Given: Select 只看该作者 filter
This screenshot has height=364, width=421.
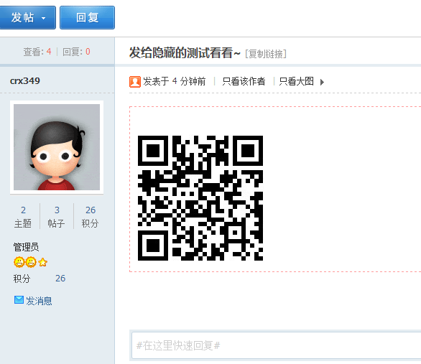Looking at the screenshot, I should [x=244, y=81].
